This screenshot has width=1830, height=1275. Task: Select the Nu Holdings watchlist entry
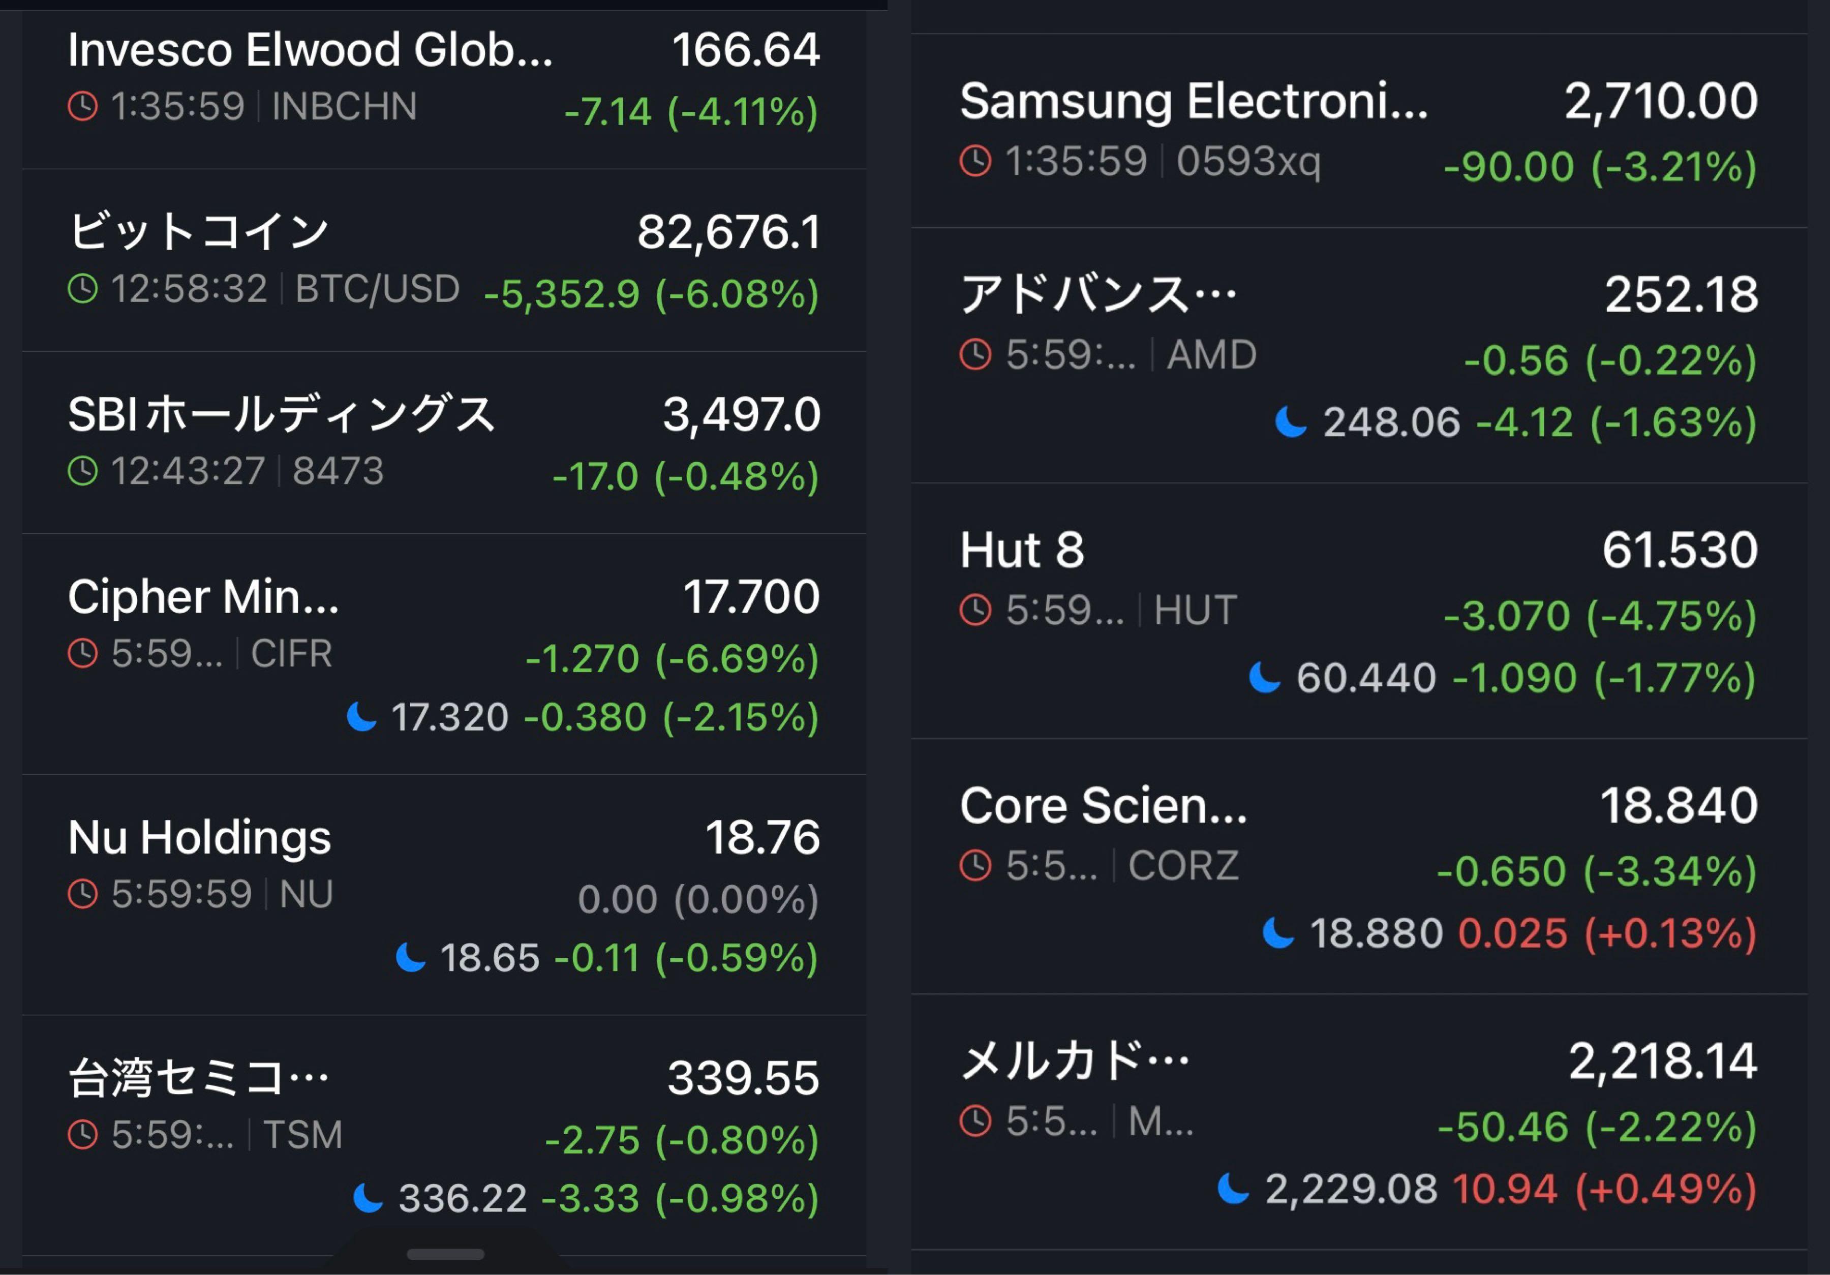[x=438, y=885]
